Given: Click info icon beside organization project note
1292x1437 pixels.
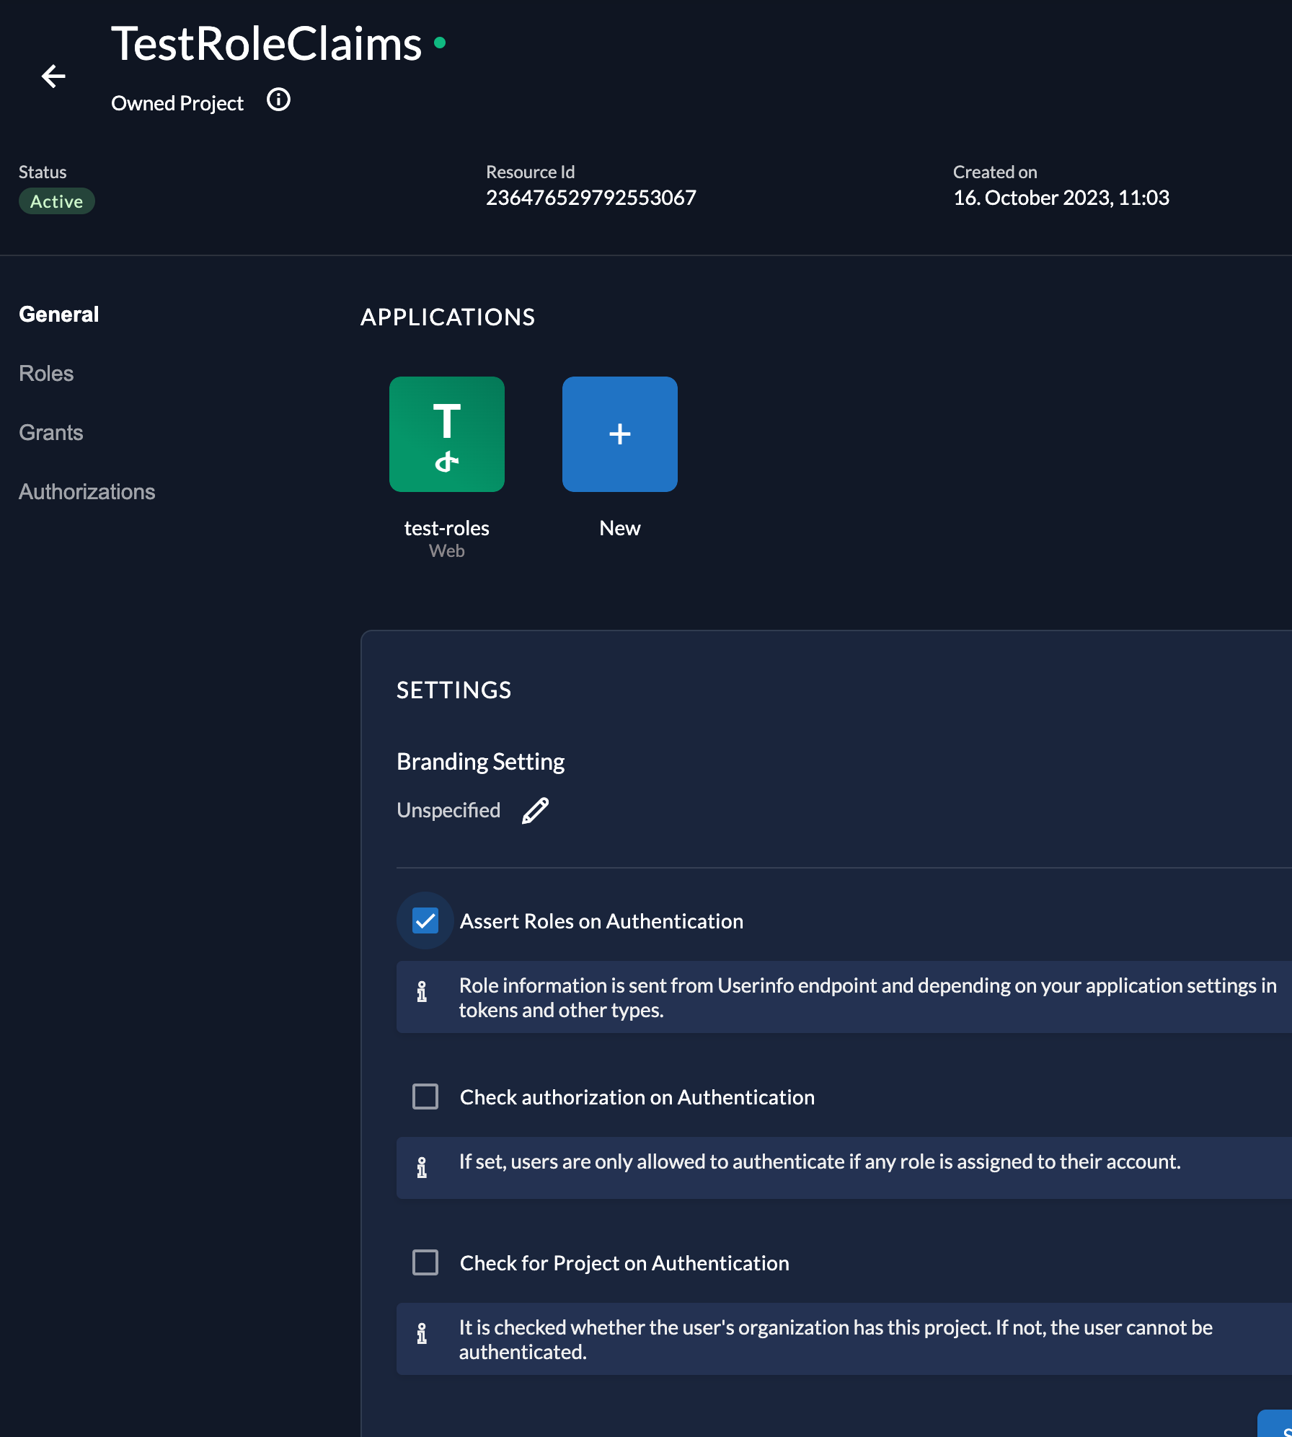Looking at the screenshot, I should click(x=422, y=1334).
